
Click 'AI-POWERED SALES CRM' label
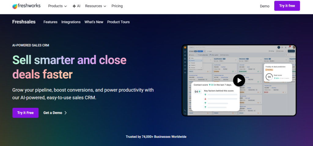click(31, 45)
